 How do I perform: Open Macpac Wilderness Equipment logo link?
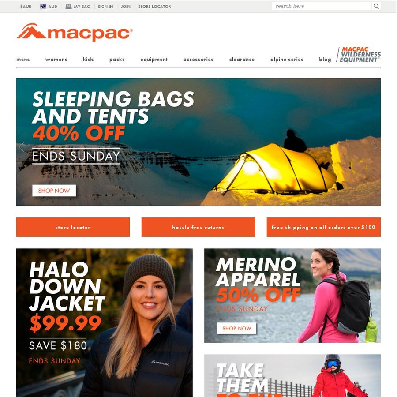point(358,54)
